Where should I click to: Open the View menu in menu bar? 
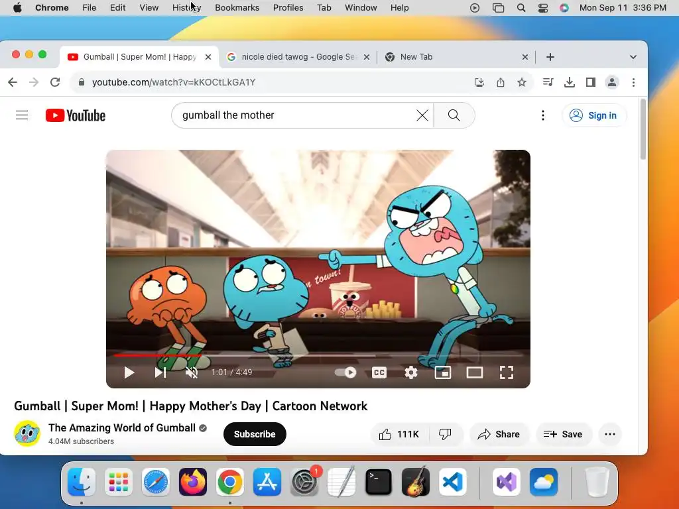click(149, 8)
